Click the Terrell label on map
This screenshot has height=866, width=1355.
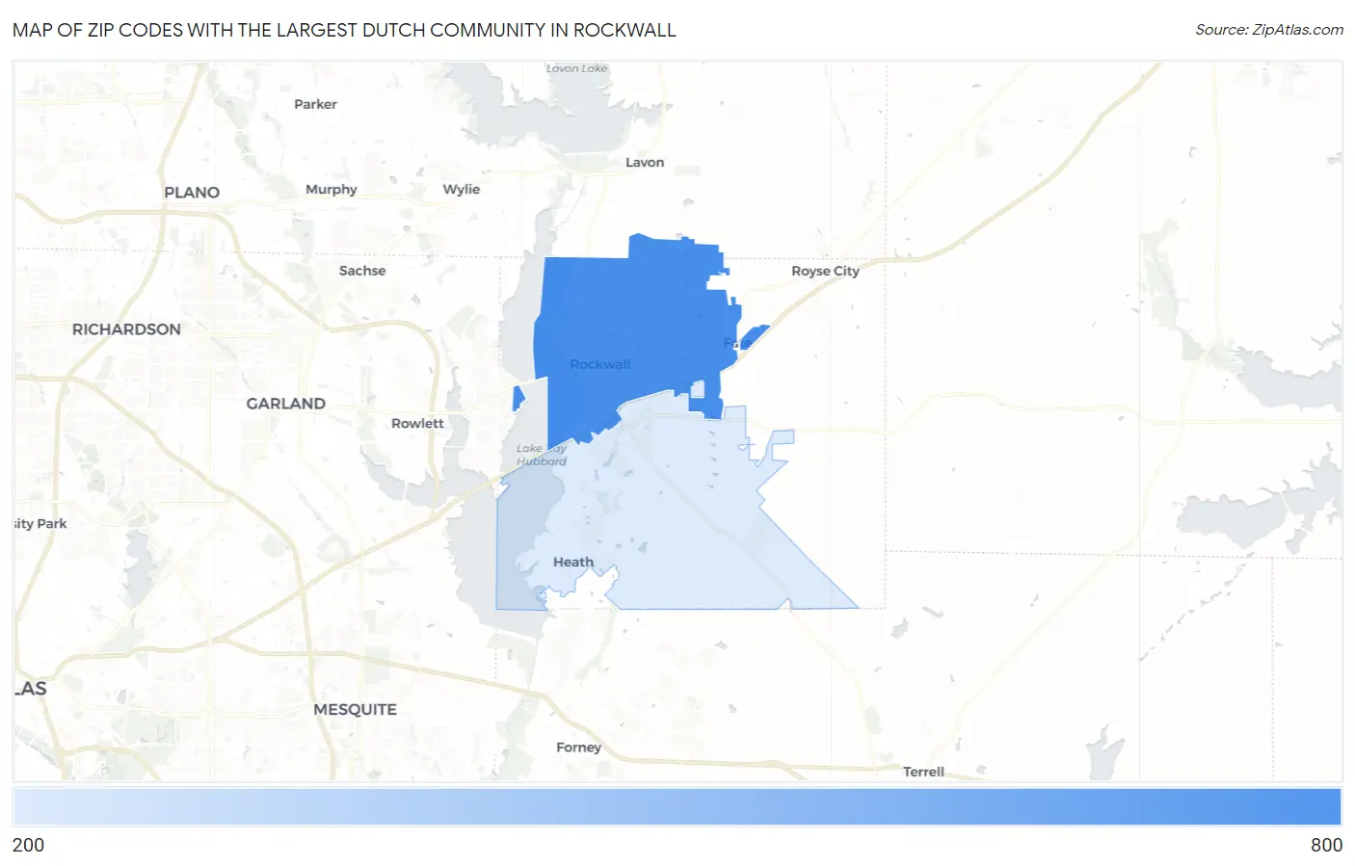923,772
